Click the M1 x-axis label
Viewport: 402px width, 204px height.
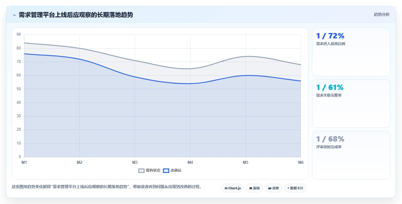(x=24, y=162)
